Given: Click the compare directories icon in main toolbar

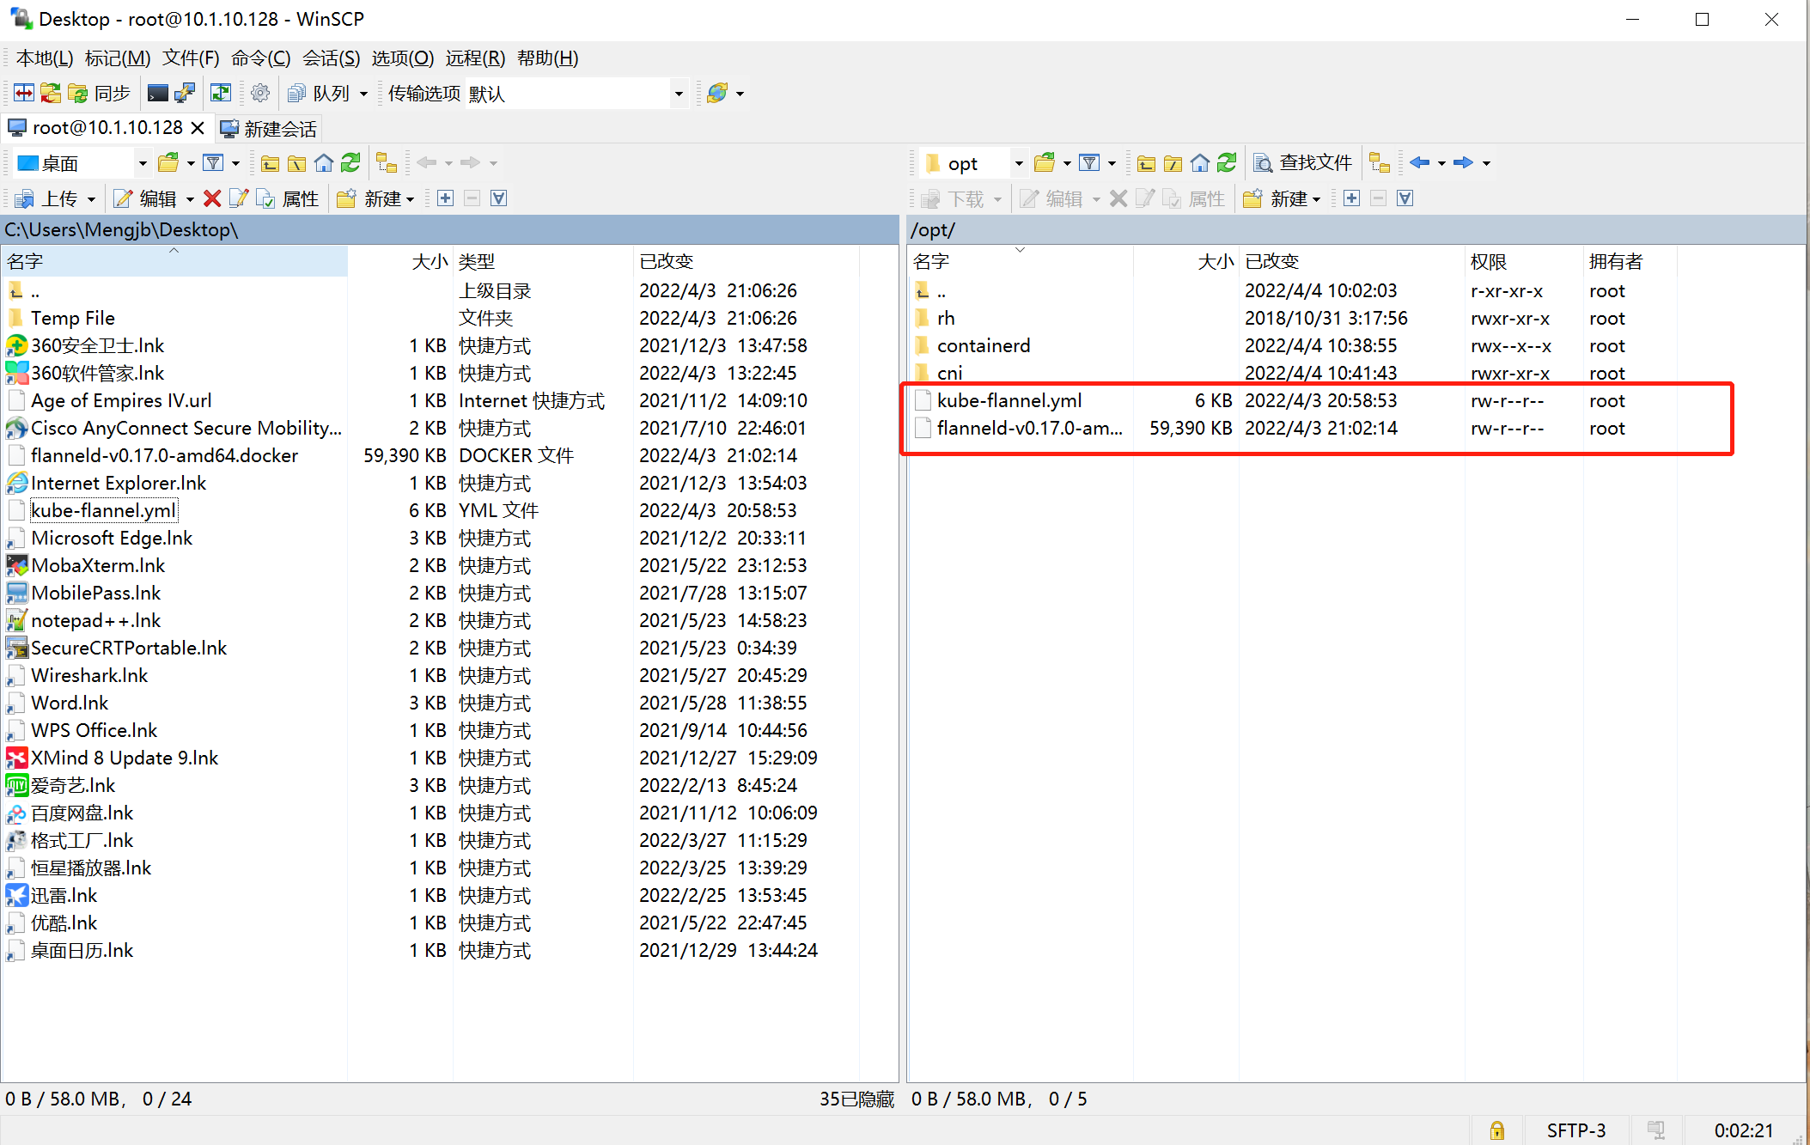Looking at the screenshot, I should [x=24, y=93].
